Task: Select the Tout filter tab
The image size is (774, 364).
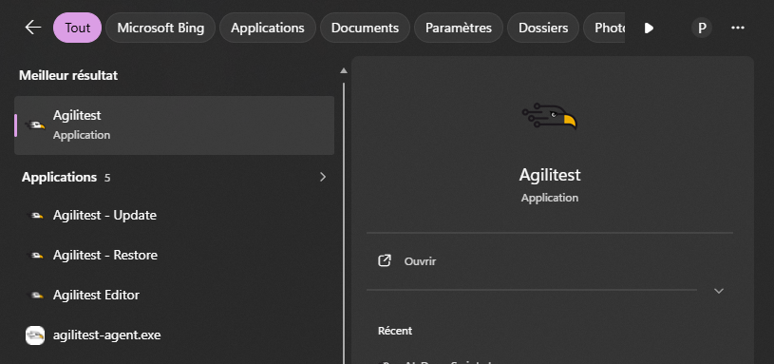Action: (x=78, y=28)
